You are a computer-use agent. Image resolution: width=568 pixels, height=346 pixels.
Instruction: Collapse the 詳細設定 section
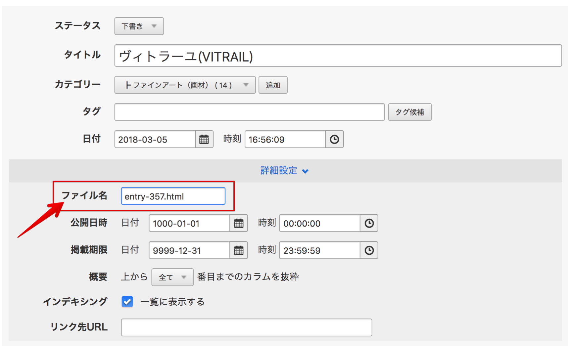point(285,171)
